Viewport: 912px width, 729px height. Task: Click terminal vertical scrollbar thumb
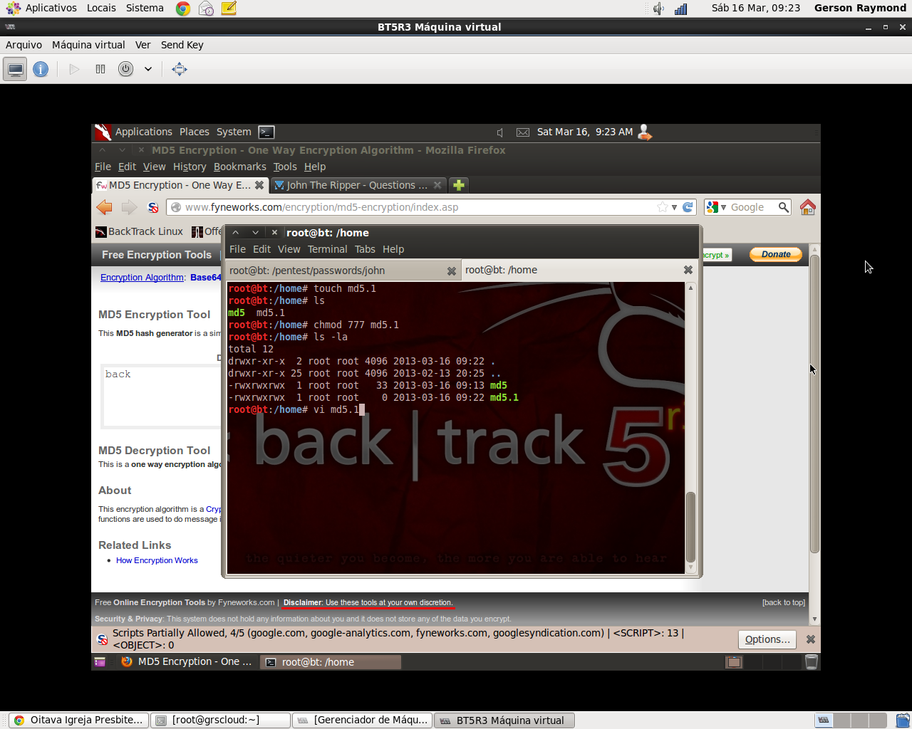(690, 527)
